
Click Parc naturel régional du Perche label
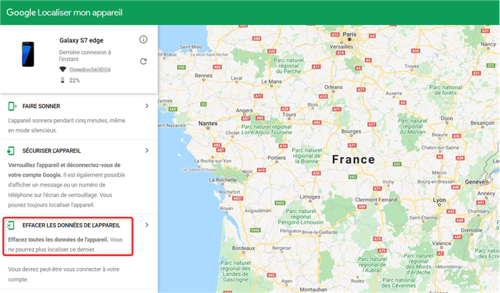pyautogui.click(x=289, y=66)
